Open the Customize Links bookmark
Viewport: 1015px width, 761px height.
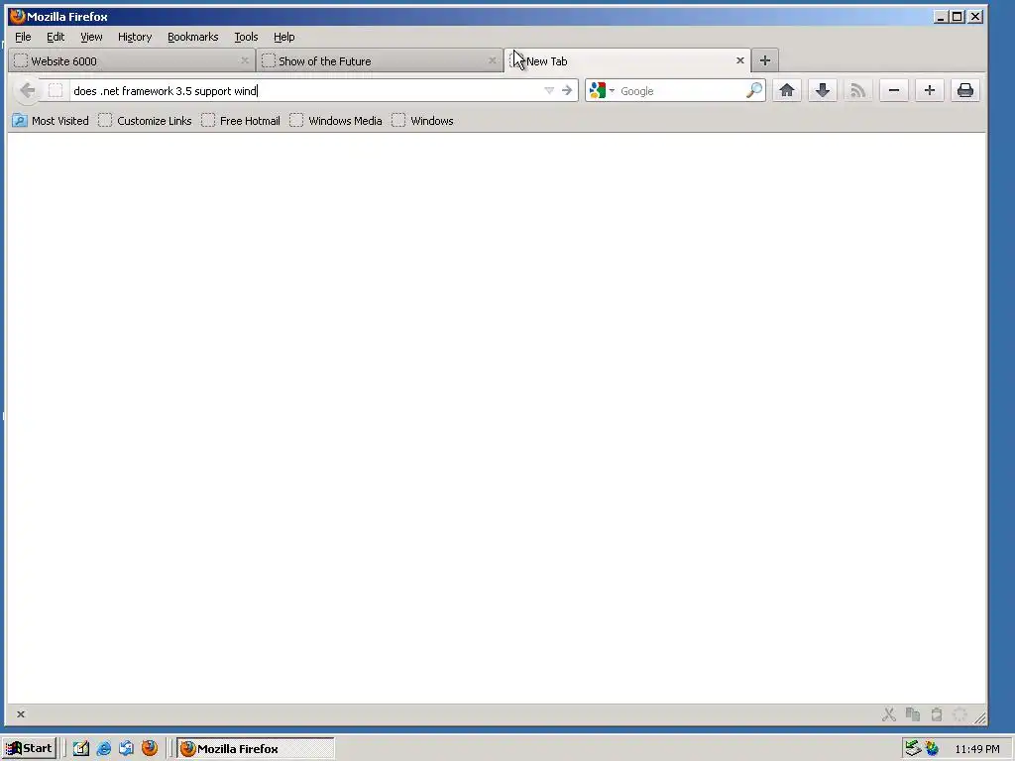145,121
